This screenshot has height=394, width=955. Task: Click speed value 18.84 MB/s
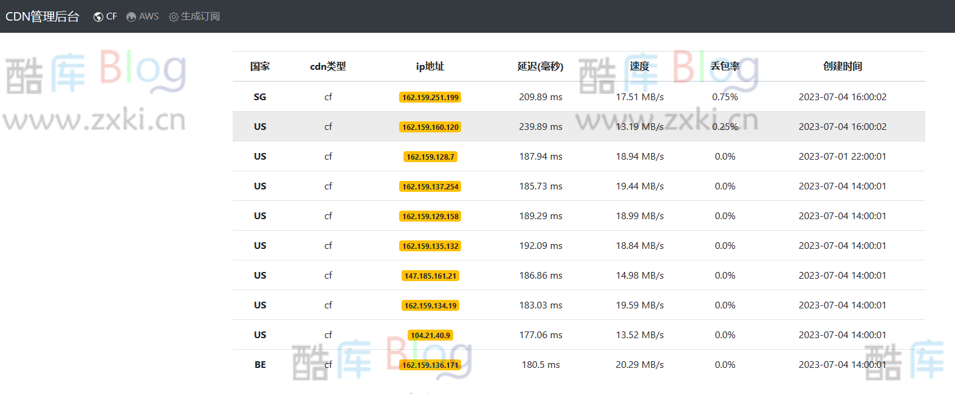[x=640, y=246]
